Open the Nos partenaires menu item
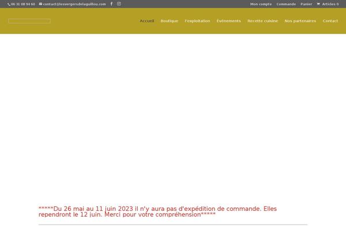 (x=300, y=21)
